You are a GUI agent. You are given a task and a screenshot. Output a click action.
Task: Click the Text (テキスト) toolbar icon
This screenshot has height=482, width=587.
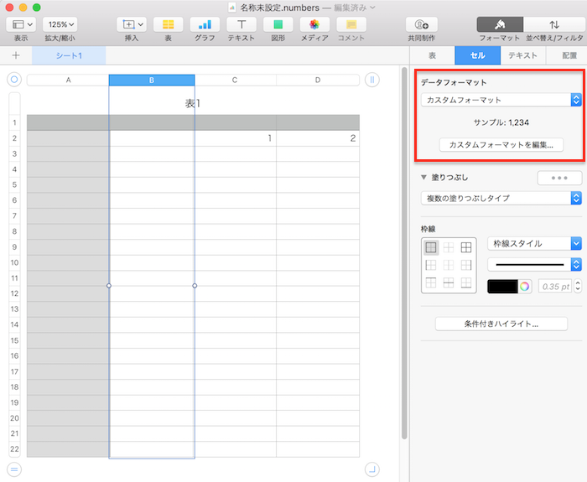242,25
